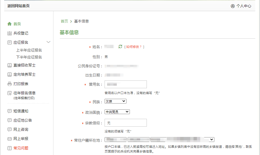Click the 兵役登记 clipboard icon
Viewport: 260px width, 155px height.
[9, 33]
